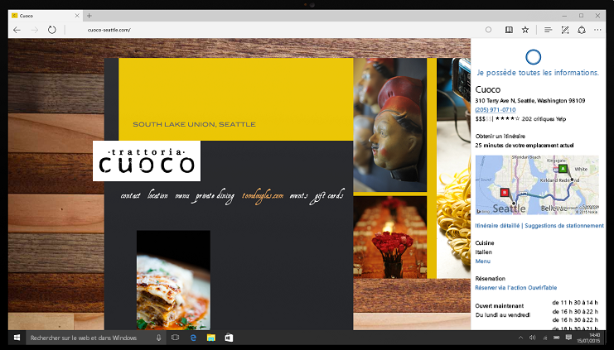
Task: Click Itinéraire détaillé link
Action: coord(497,226)
